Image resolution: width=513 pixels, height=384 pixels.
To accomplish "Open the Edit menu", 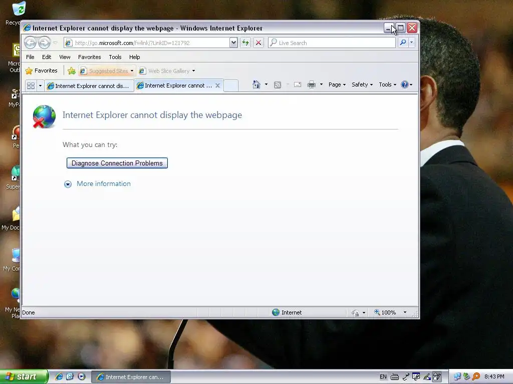I will tap(47, 57).
